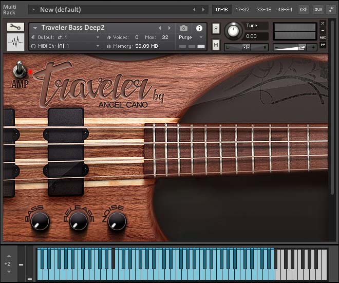
Task: Expand the Traveler Bass Deep2 instrument menu
Action: coord(35,28)
